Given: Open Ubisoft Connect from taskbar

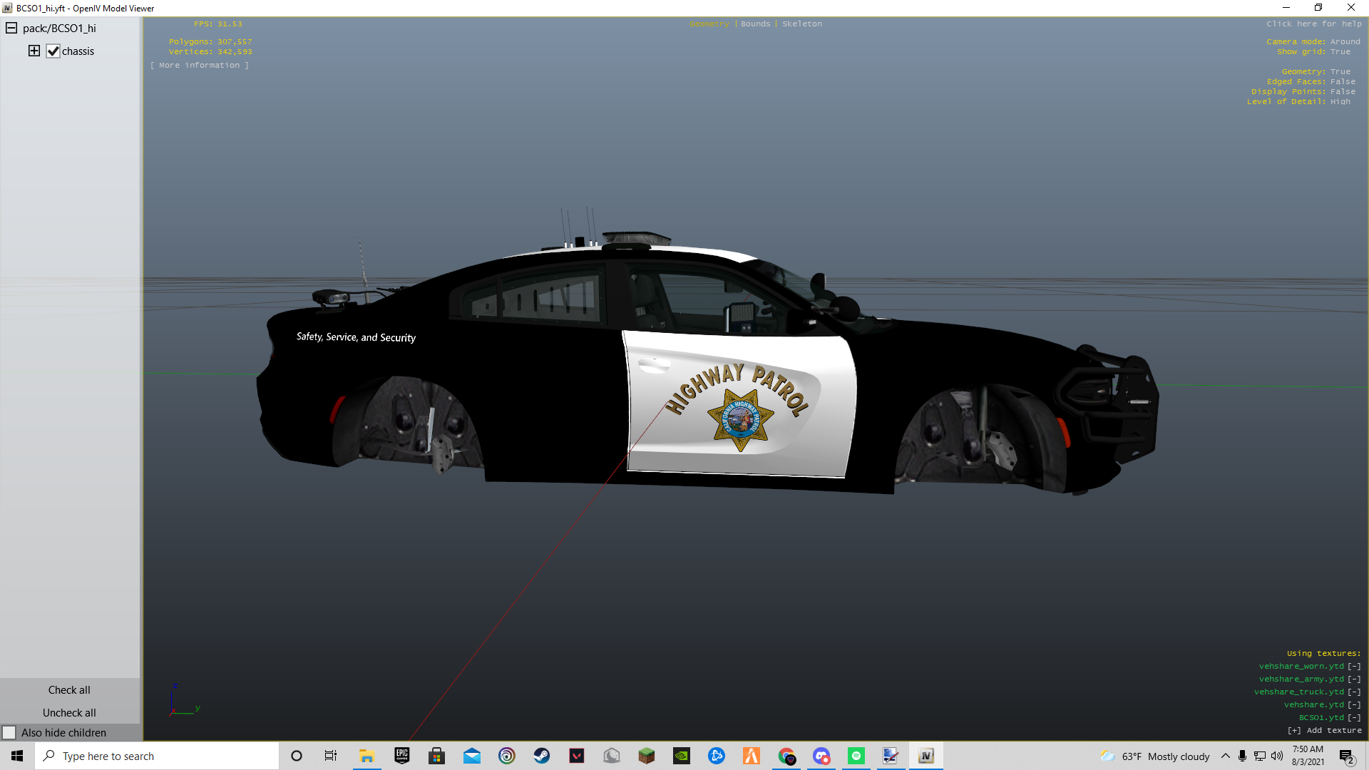Looking at the screenshot, I should click(507, 756).
